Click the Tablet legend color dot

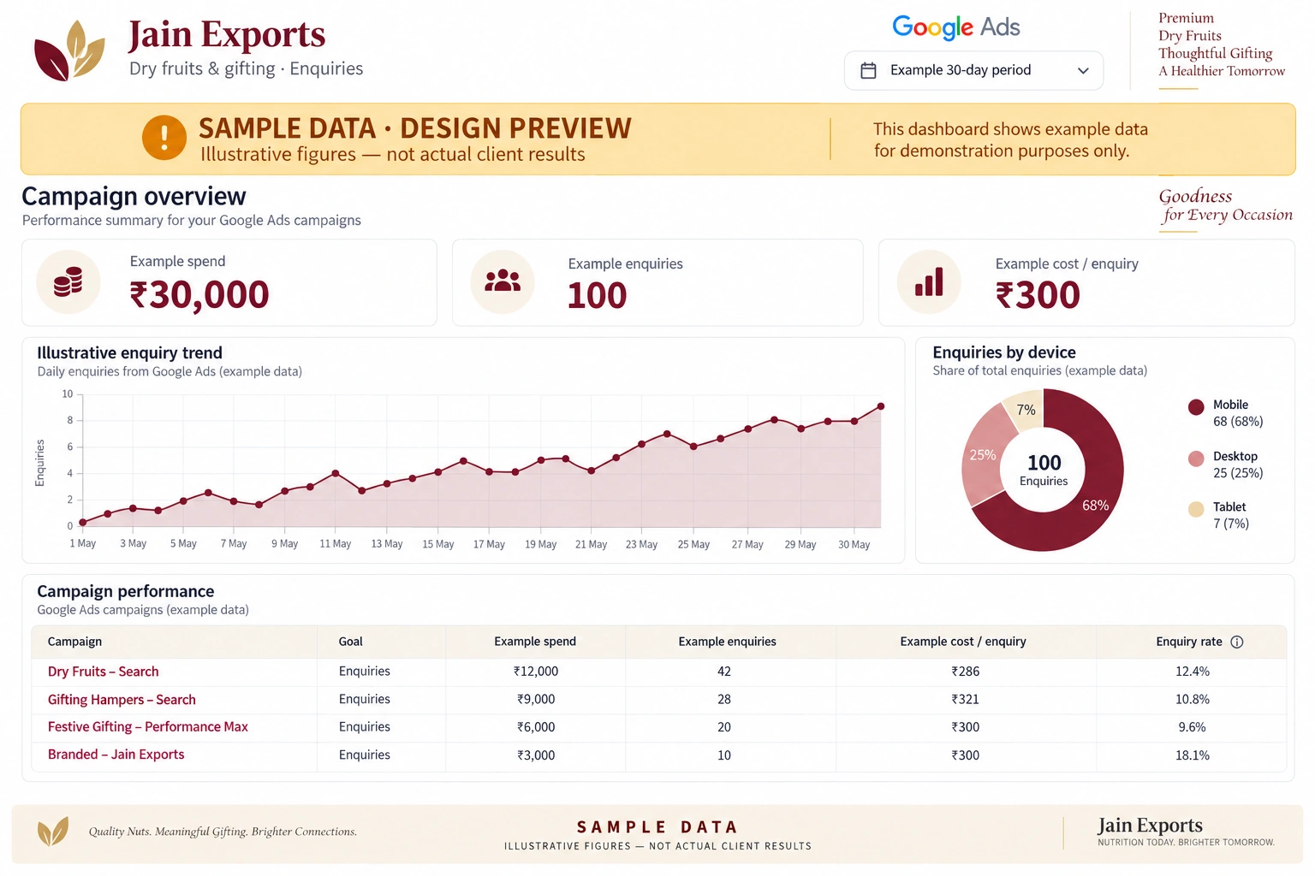1196,510
